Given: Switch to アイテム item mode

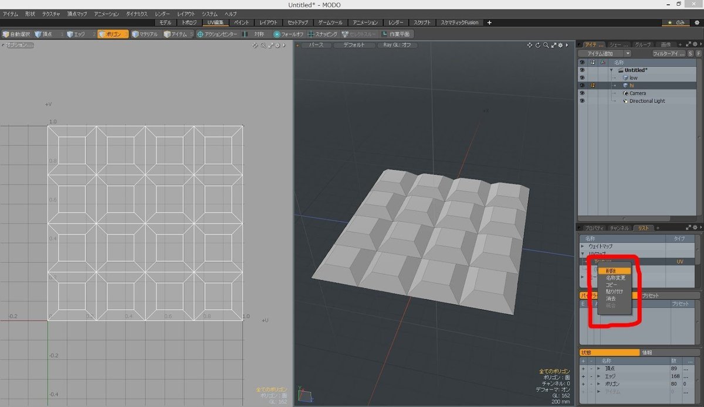Looking at the screenshot, I should pyautogui.click(x=177, y=34).
